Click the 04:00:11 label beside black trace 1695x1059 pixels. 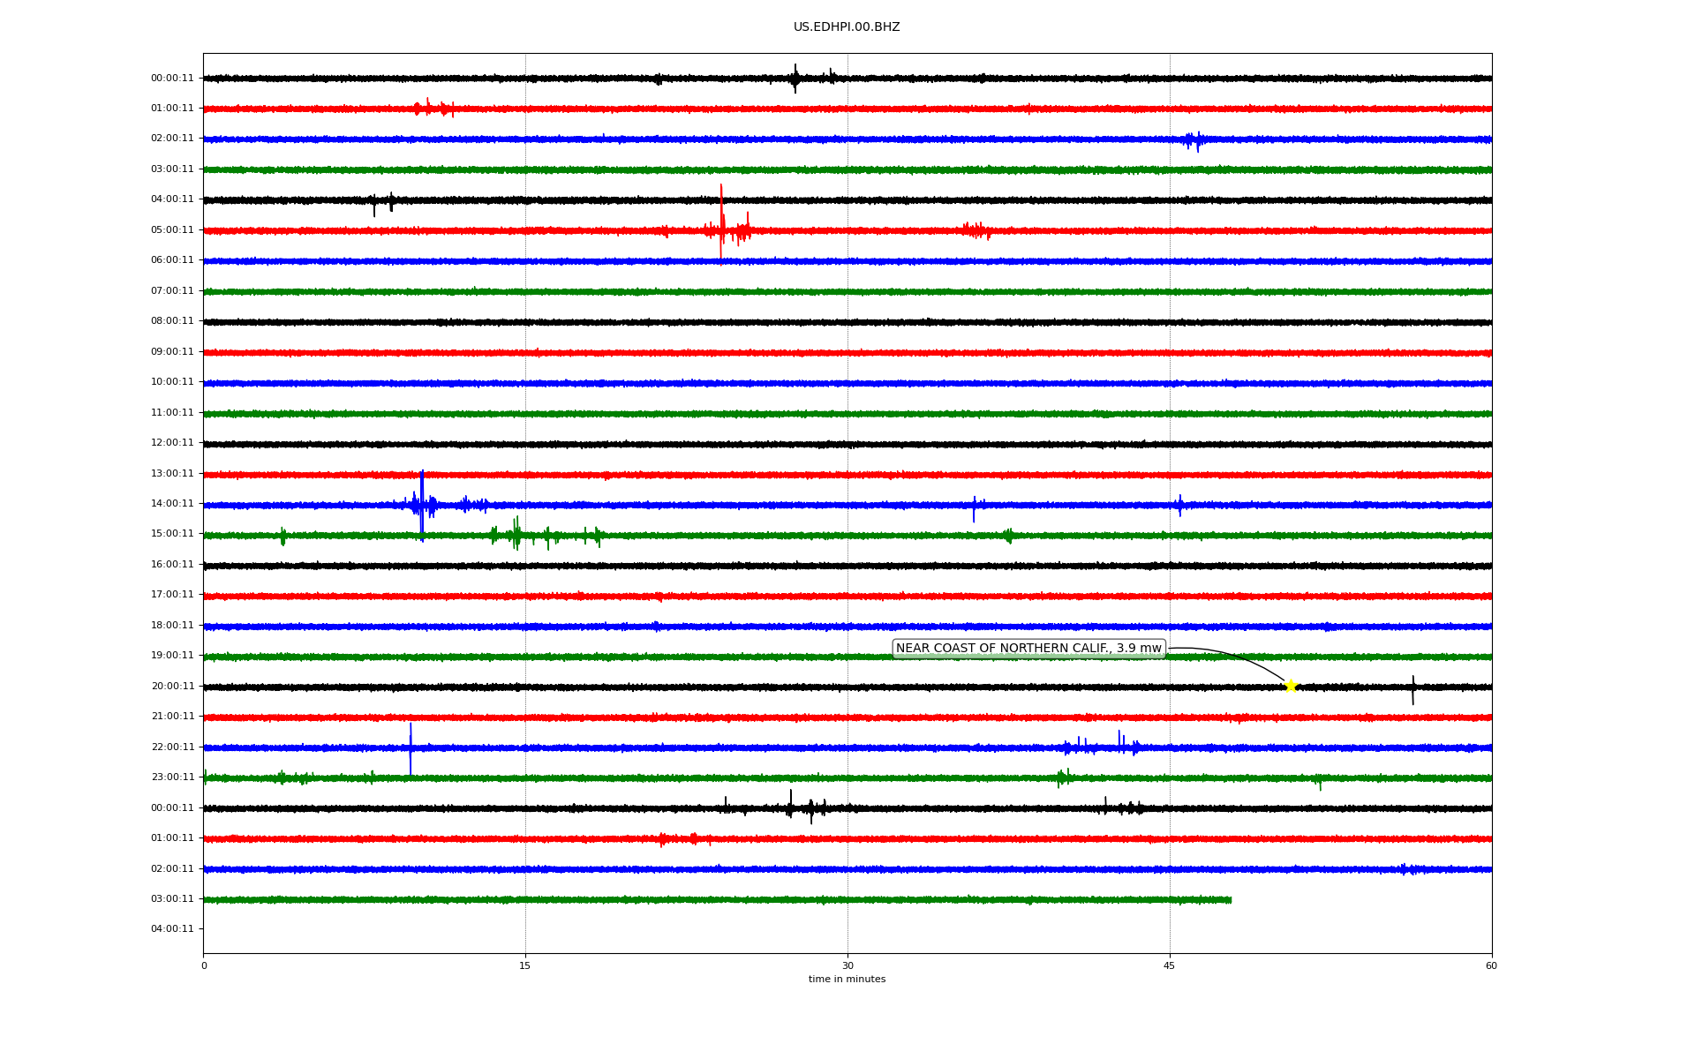tap(172, 199)
